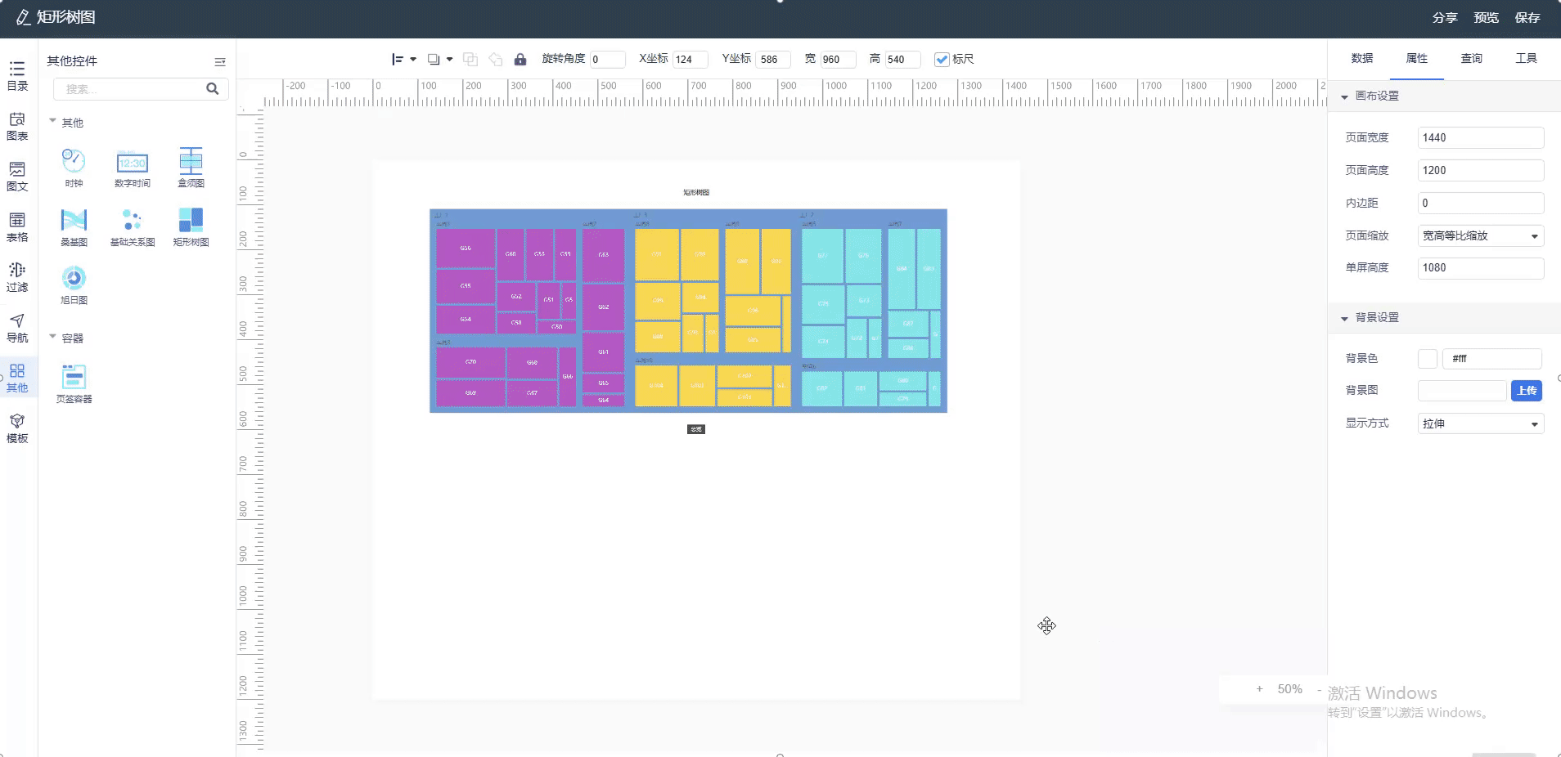This screenshot has height=757, width=1561.
Task: Switch to the 工具 tab
Action: 1527,58
